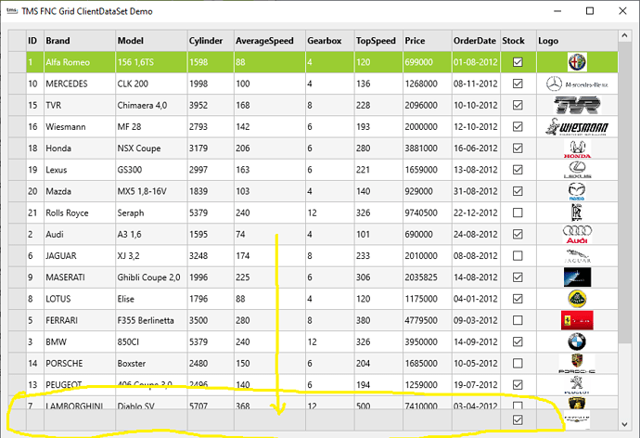Untick Stock checkbox for Alfa Romeo

click(518, 62)
